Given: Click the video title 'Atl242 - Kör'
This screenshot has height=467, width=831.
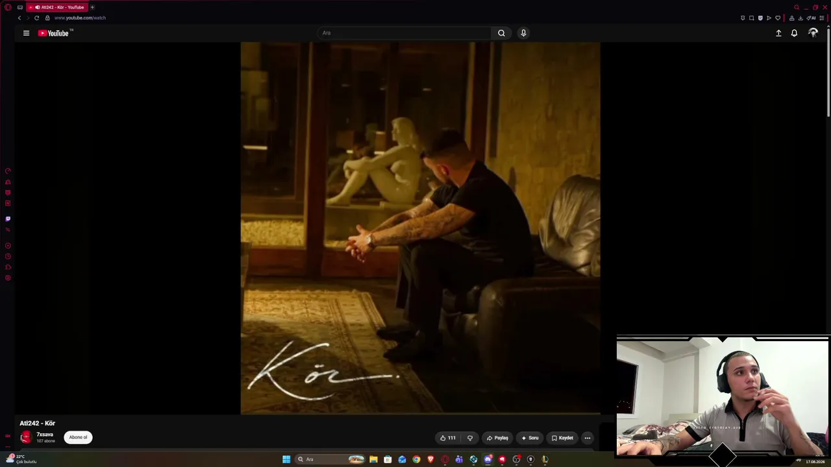Looking at the screenshot, I should point(37,423).
